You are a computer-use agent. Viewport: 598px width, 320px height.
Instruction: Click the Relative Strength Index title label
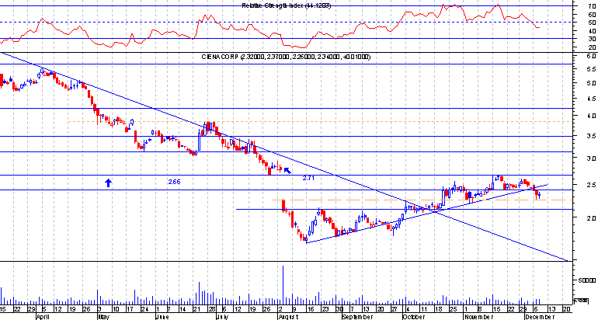[286, 5]
